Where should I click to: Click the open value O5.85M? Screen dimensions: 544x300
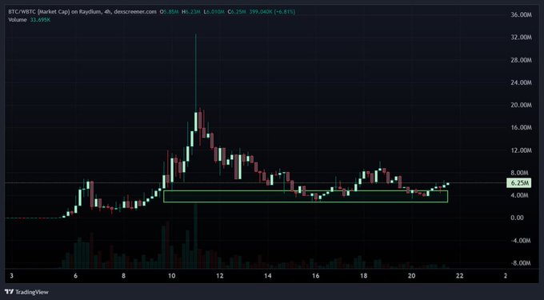click(x=169, y=12)
